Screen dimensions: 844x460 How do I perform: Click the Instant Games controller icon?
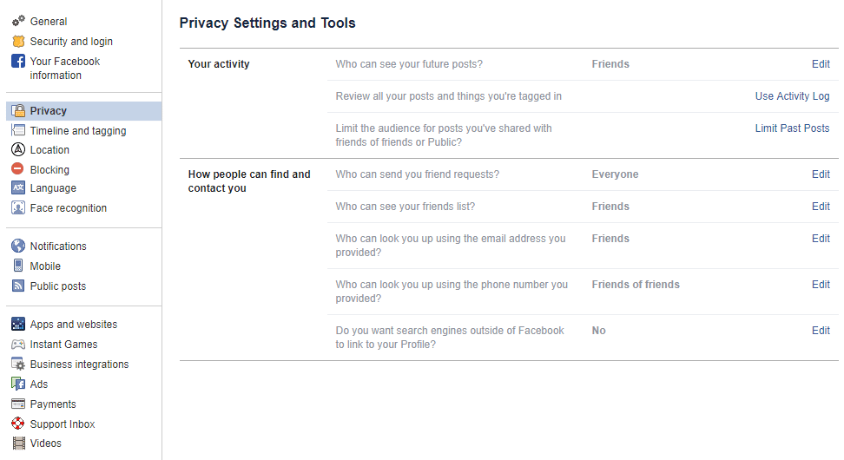[18, 345]
